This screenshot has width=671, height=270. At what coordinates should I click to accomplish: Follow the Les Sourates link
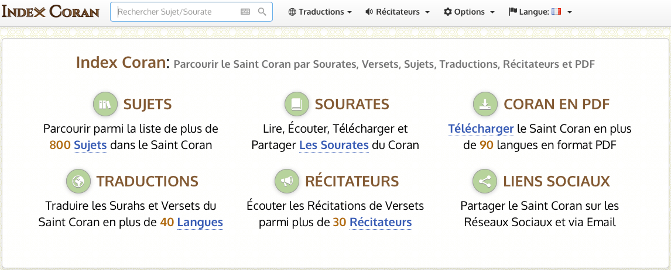point(334,145)
